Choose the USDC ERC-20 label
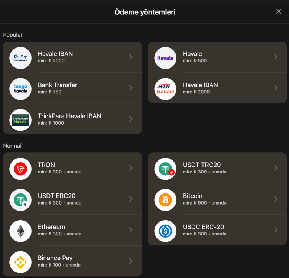This screenshot has width=289, height=278. tap(203, 227)
